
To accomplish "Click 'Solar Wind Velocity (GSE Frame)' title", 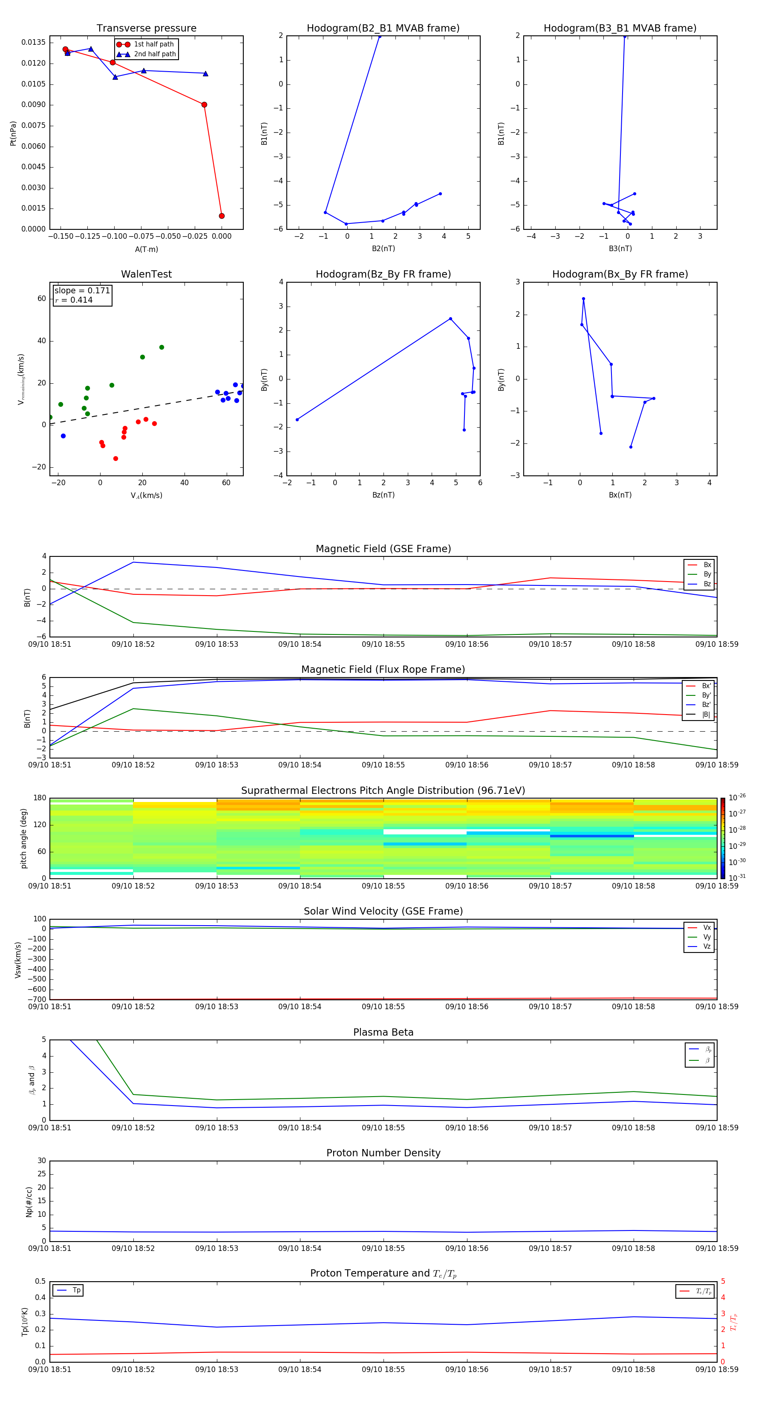I will tap(383, 912).
